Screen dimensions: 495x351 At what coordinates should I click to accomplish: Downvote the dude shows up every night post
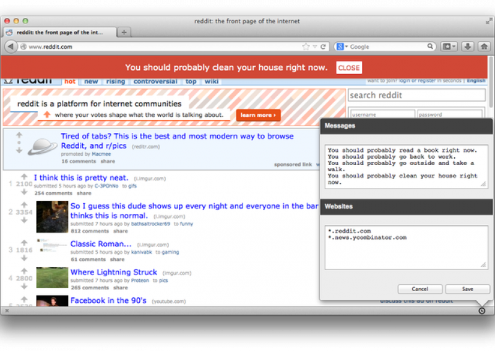(24, 220)
